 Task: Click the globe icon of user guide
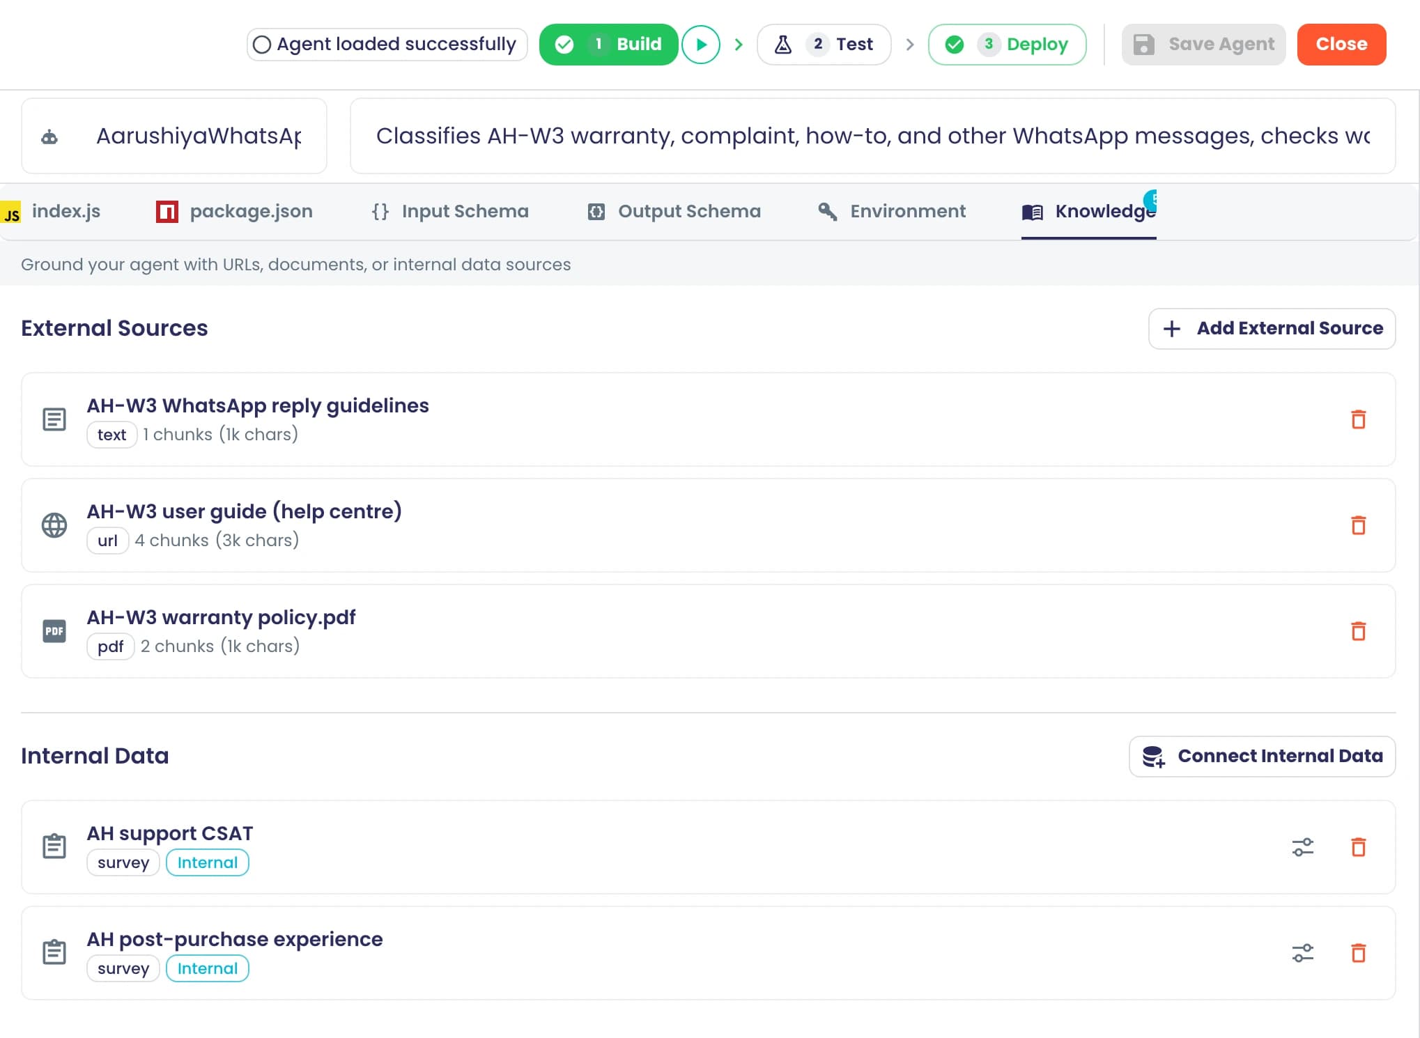(x=54, y=525)
